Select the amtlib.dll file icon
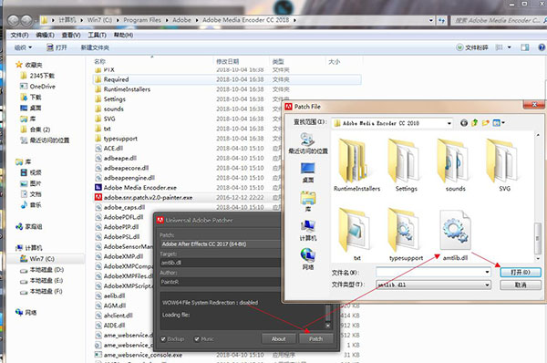Screen dimensions: 547x363 [x=455, y=233]
